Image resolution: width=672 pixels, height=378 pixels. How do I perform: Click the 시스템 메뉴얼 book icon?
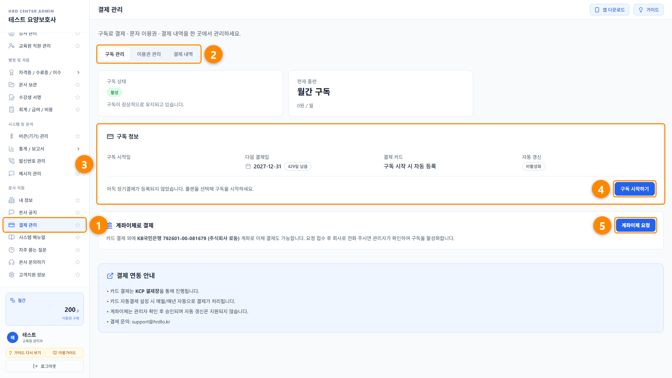click(x=12, y=237)
